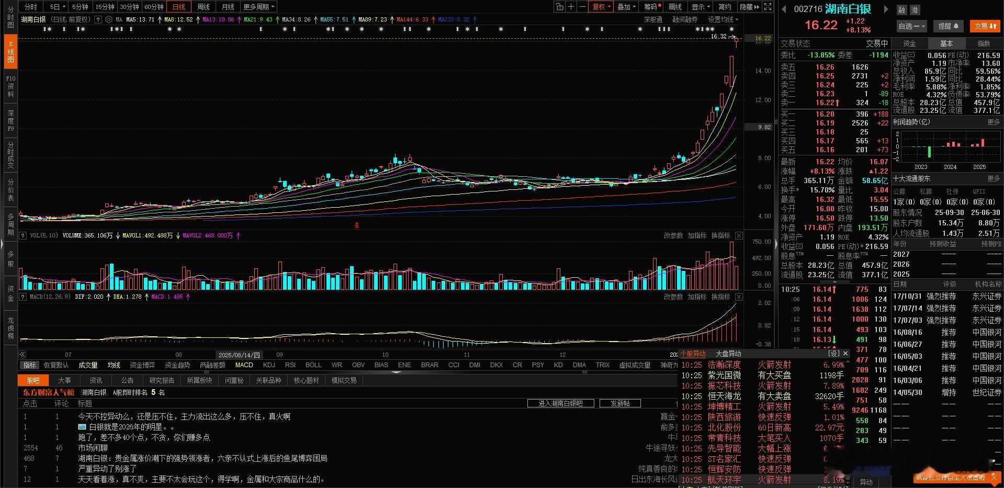Switch to 指数 tab in right panel
The height and width of the screenshot is (488, 1004).
pos(984,43)
